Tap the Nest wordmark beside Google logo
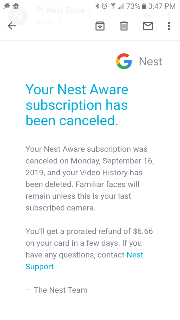The width and height of the screenshot is (180, 320). [x=150, y=61]
